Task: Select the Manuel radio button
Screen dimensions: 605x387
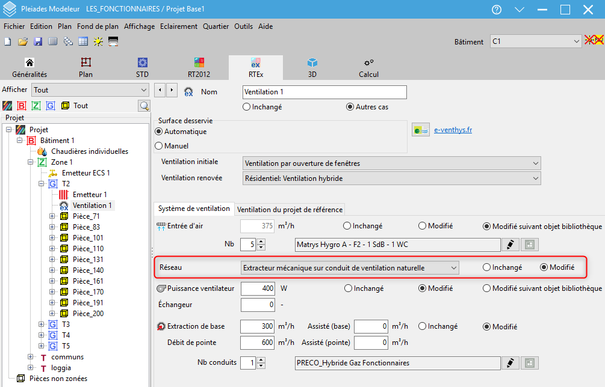Action: click(160, 145)
